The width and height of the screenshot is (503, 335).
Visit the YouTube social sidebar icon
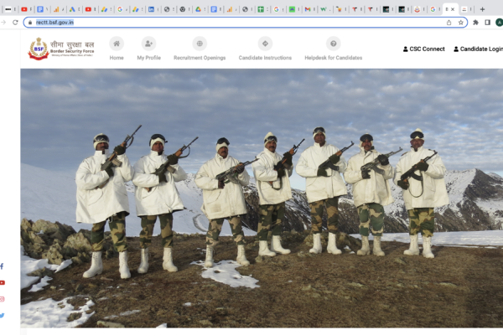[x=3, y=282]
